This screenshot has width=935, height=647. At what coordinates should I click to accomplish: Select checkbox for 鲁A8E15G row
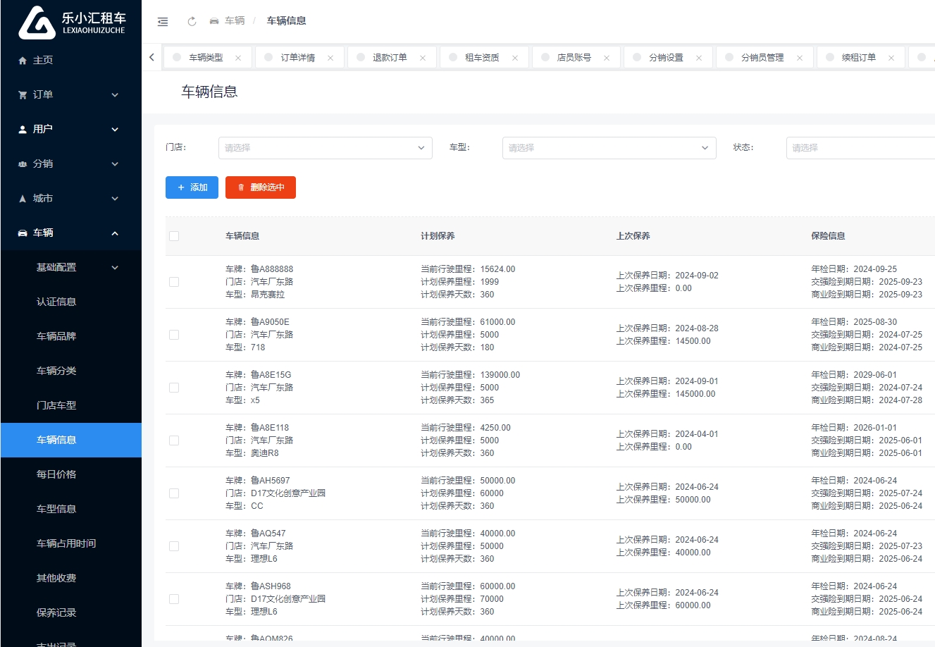[174, 388]
